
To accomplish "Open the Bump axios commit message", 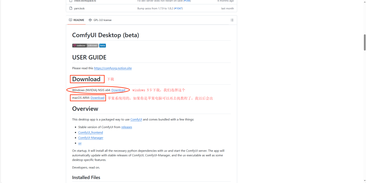I will [x=156, y=8].
